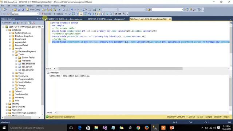233x131 pixels.
Task: Open the Tools menu
Action: (x=46, y=5)
